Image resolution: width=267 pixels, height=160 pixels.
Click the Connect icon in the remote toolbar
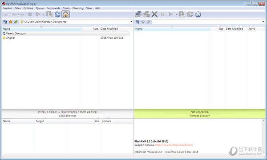click(x=138, y=14)
